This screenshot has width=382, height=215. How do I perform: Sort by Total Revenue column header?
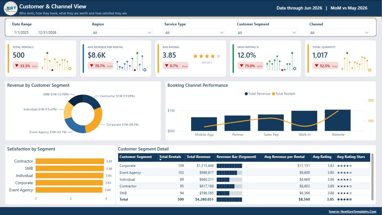[x=200, y=157]
